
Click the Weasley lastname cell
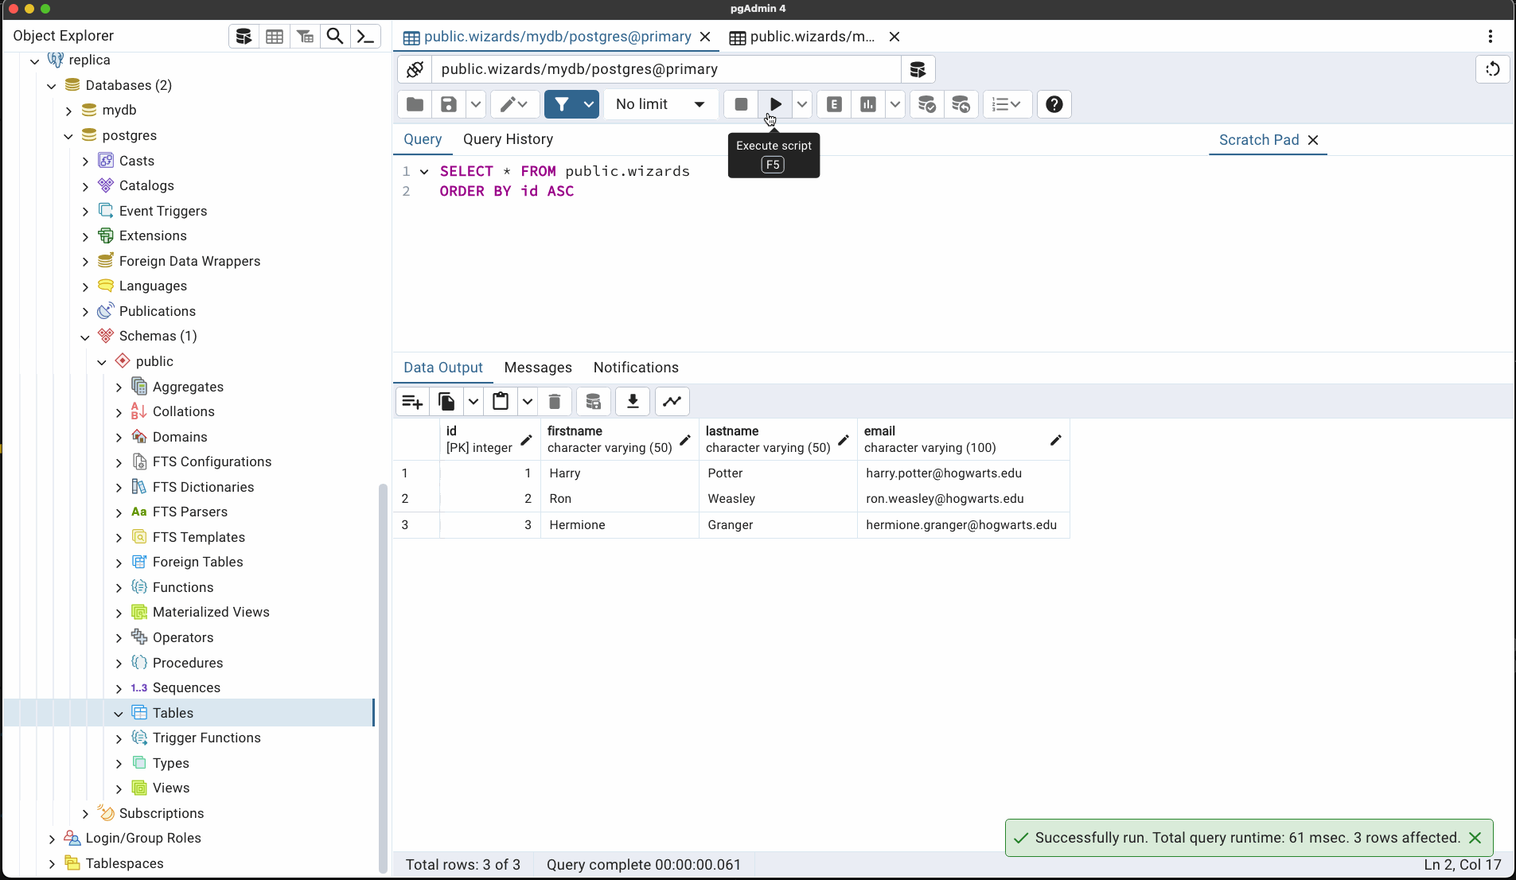[777, 499]
